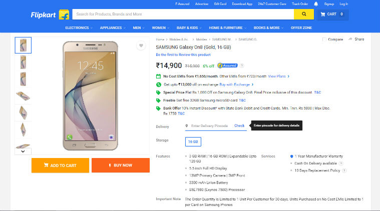Select the second product thumbnail

(x=23, y=62)
